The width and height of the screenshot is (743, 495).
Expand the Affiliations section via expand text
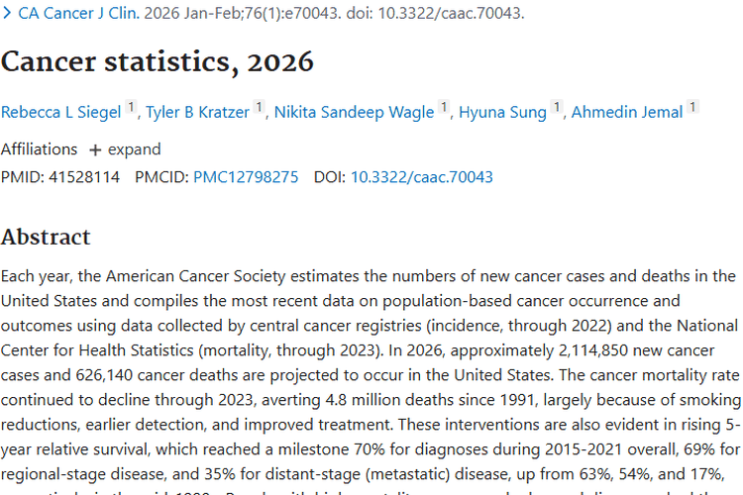(135, 149)
